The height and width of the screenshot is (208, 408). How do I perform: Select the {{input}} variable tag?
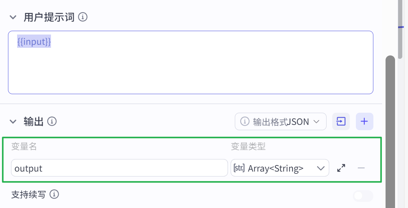(x=34, y=41)
